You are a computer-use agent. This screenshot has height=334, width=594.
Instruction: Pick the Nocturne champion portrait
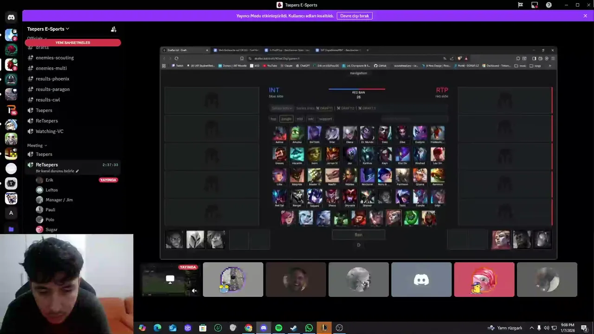point(367,176)
